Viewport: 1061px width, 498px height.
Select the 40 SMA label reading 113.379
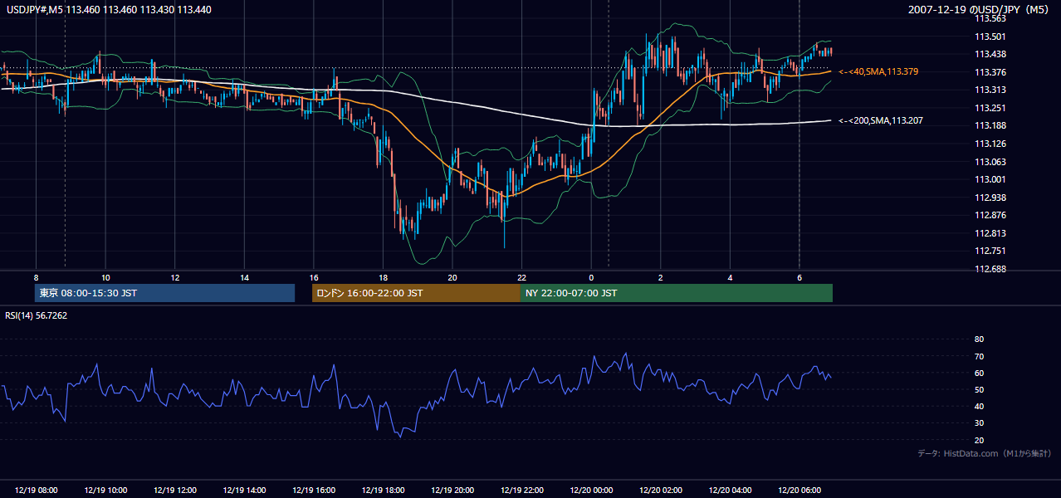pyautogui.click(x=878, y=72)
